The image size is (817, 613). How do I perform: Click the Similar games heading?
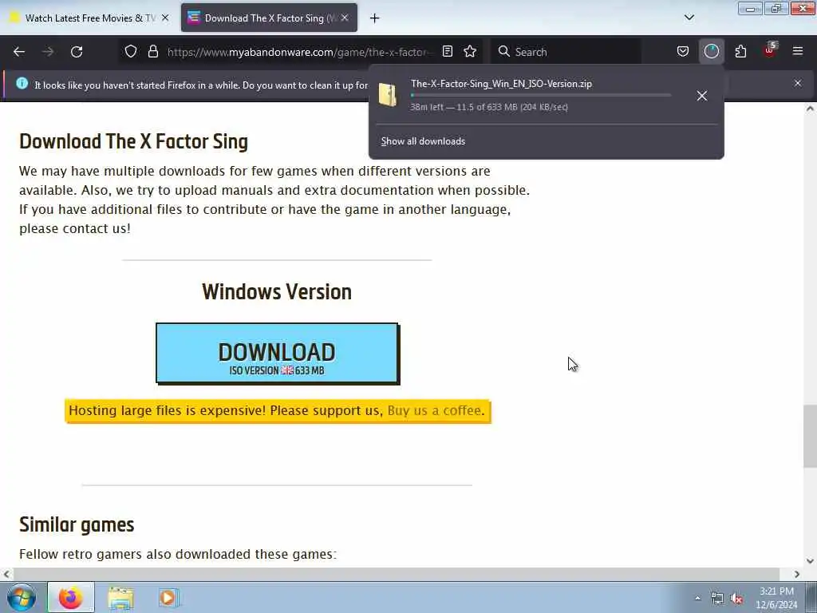77,524
